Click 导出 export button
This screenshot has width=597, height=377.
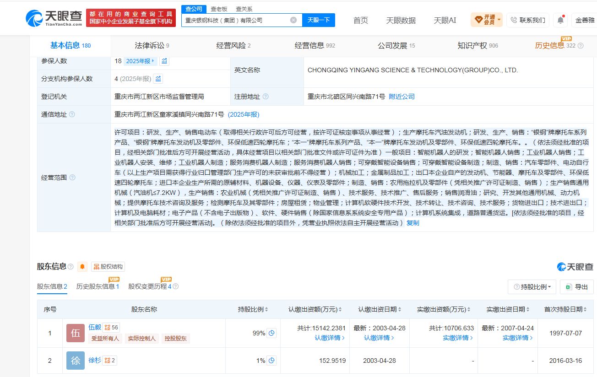click(x=576, y=287)
